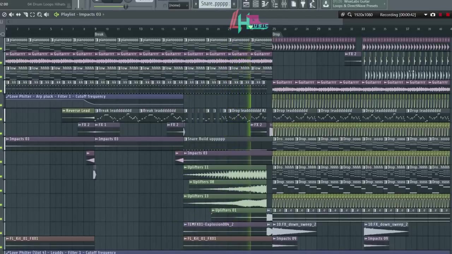Image resolution: width=452 pixels, height=254 pixels.
Task: Open the Playlist view from top toolbar
Action: point(246,4)
